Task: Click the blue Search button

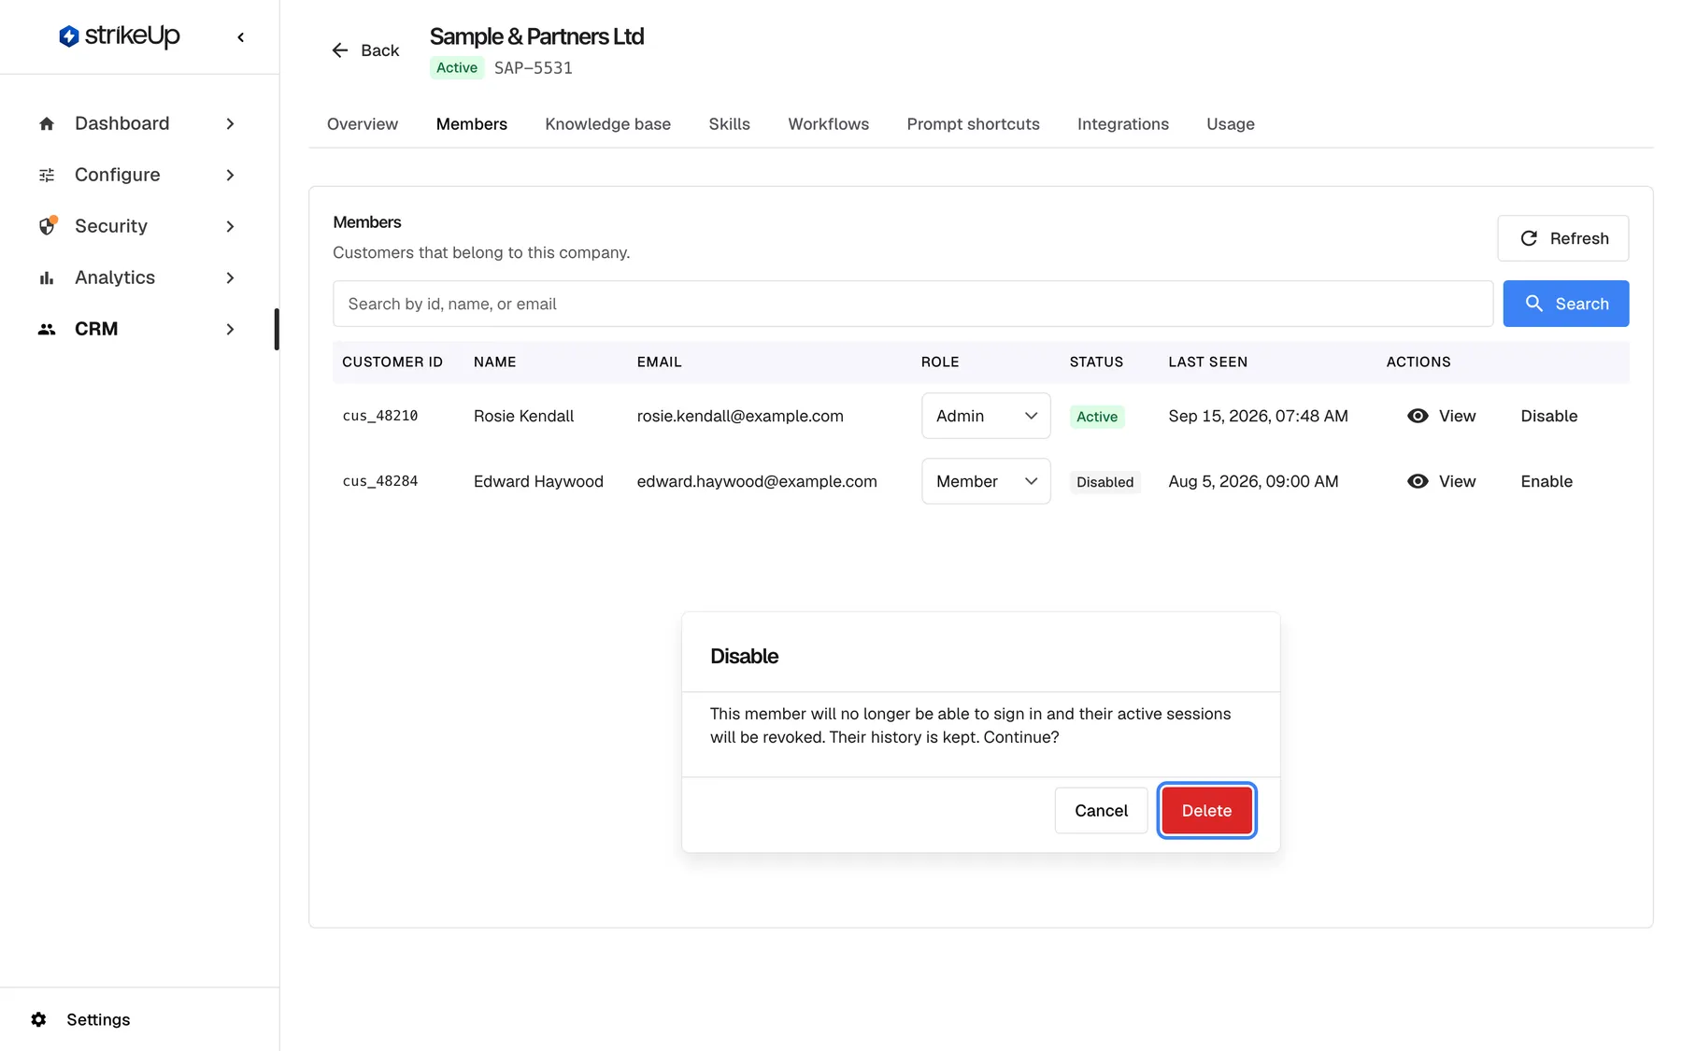Action: pos(1565,304)
